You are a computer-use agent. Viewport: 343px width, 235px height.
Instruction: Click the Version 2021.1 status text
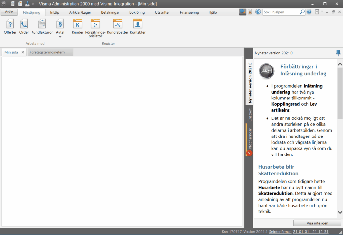255,232
